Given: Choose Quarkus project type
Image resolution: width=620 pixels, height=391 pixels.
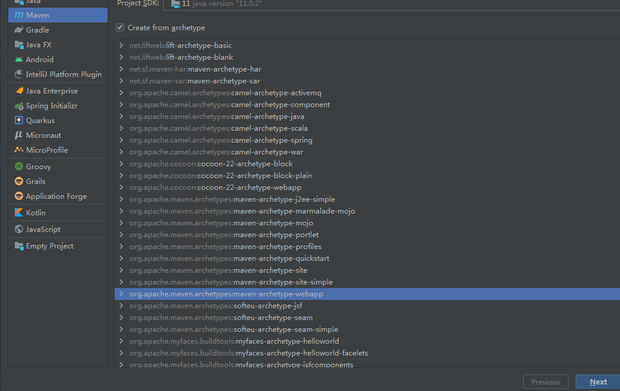Looking at the screenshot, I should [58, 120].
